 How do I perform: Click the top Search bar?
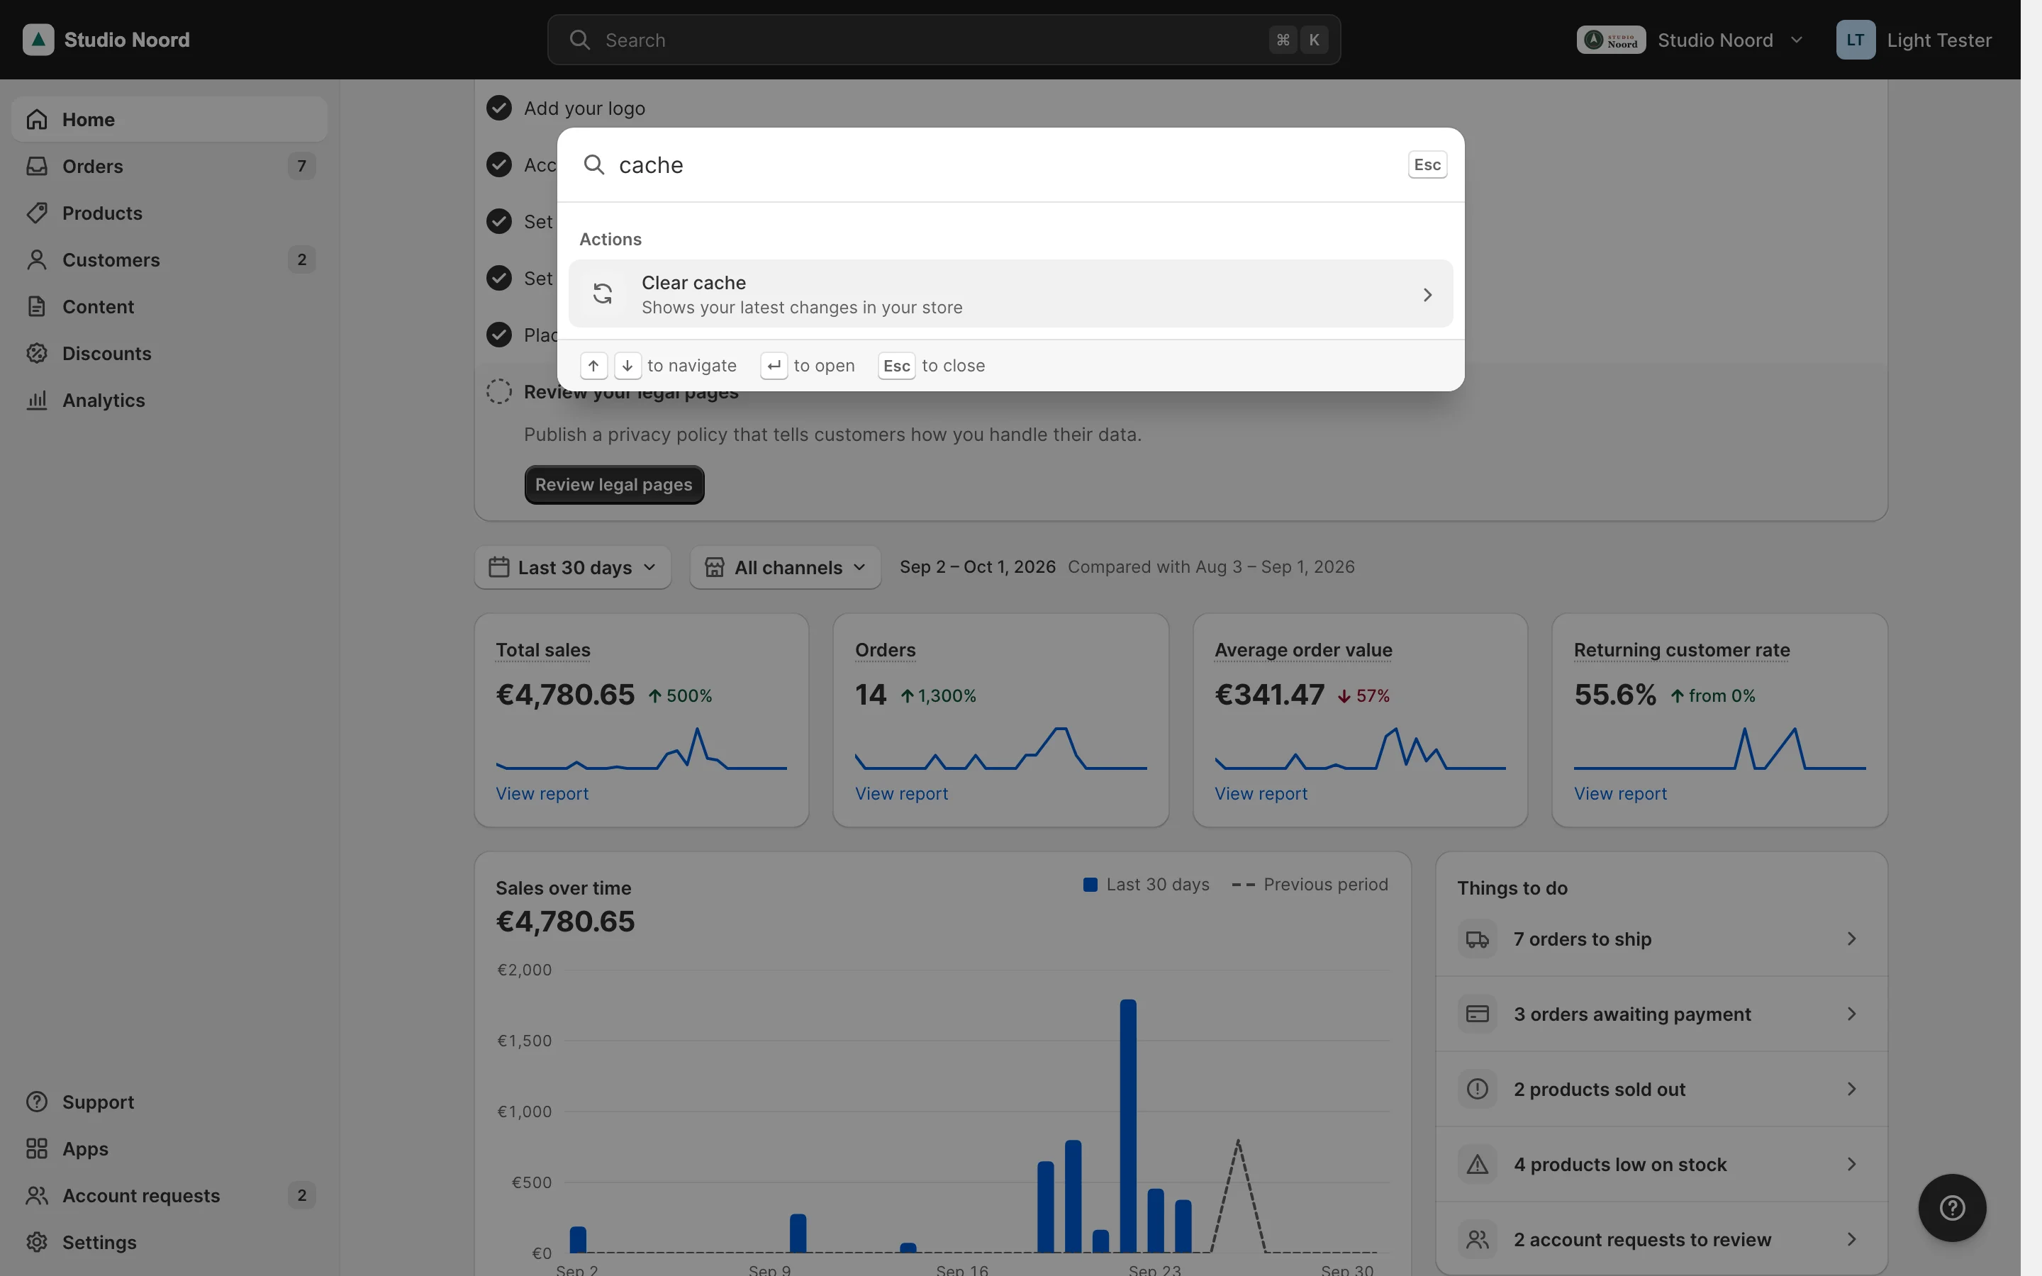pyautogui.click(x=944, y=40)
